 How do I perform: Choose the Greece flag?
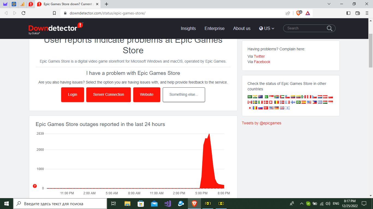(320, 102)
